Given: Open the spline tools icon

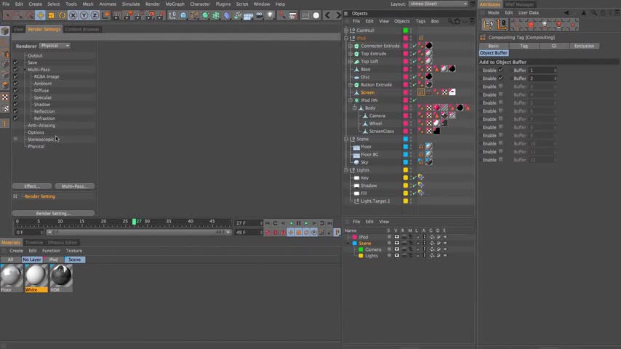Looking at the screenshot, I should tap(194, 15).
